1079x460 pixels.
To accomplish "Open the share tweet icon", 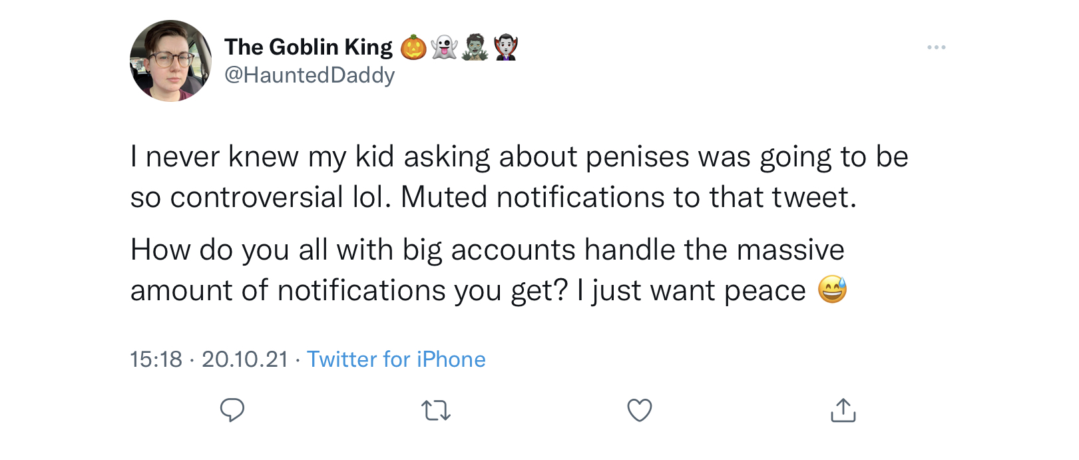I will click(843, 410).
